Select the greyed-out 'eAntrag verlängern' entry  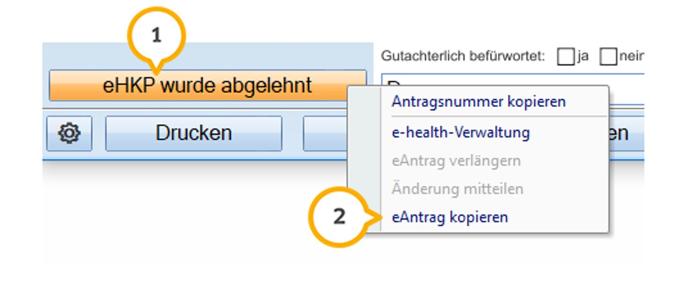click(x=456, y=161)
